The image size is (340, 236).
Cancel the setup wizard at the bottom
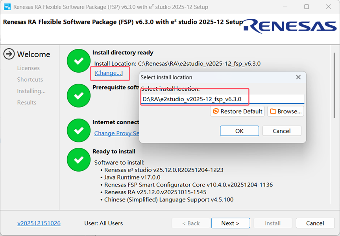[315, 223]
